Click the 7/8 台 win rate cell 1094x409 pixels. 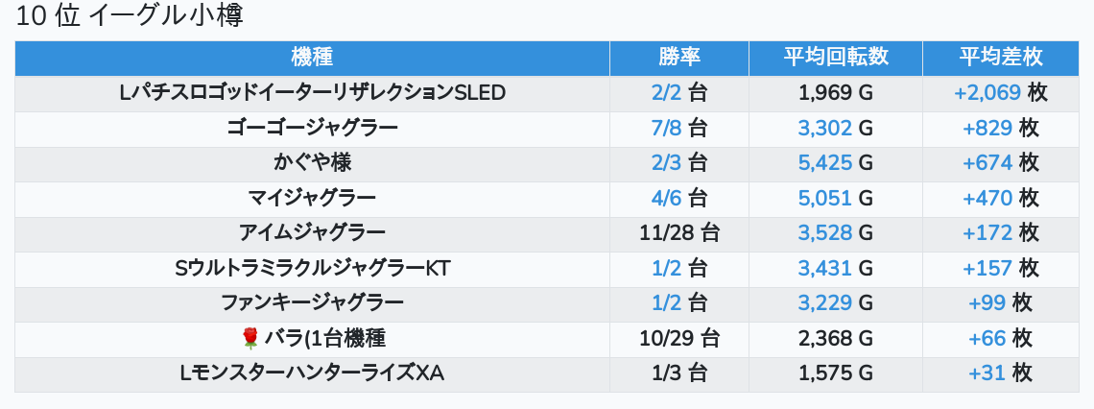(x=678, y=129)
